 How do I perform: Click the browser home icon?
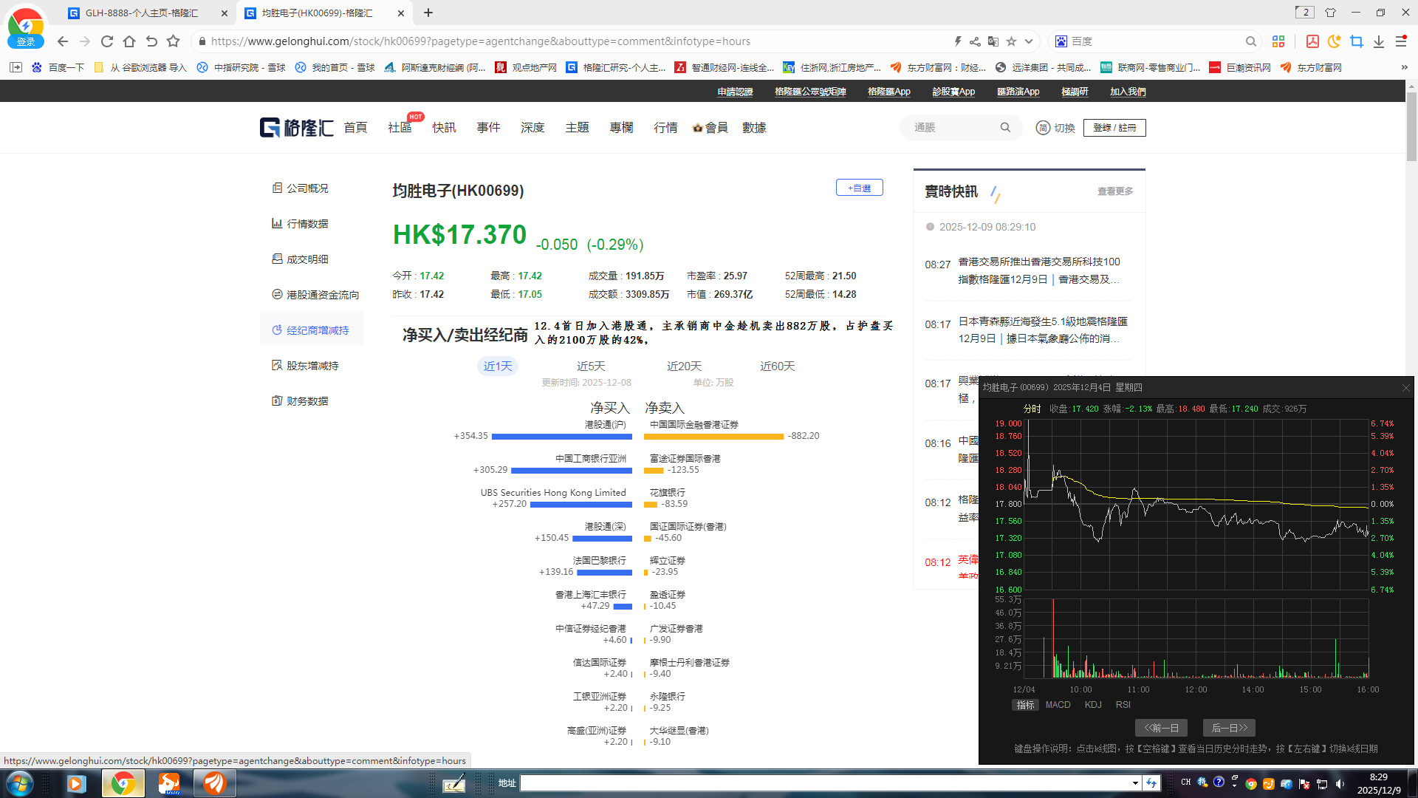(129, 41)
